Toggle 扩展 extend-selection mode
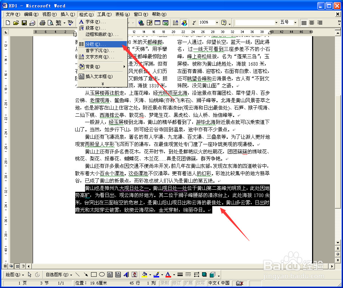The width and height of the screenshot is (343, 288). 188,283
